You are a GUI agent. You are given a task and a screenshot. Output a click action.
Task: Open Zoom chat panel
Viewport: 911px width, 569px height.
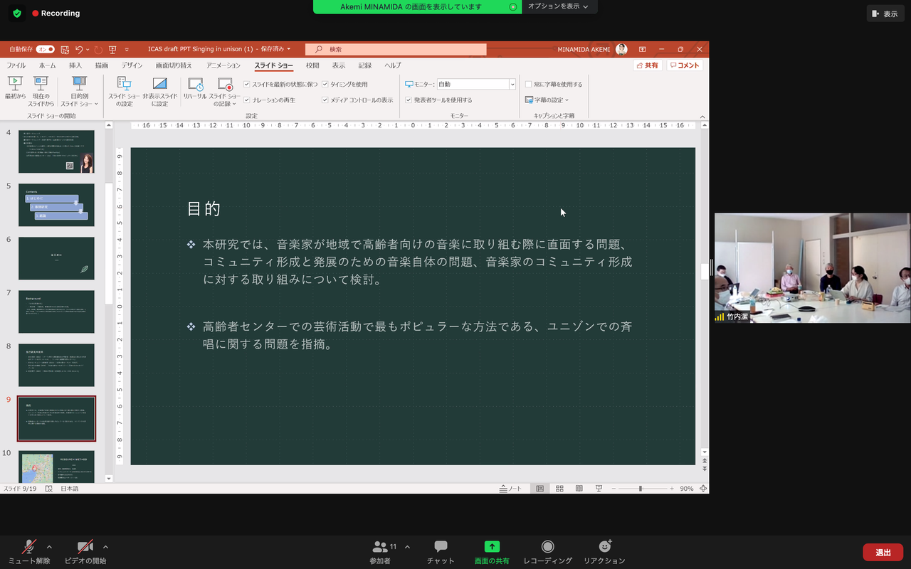(x=441, y=547)
